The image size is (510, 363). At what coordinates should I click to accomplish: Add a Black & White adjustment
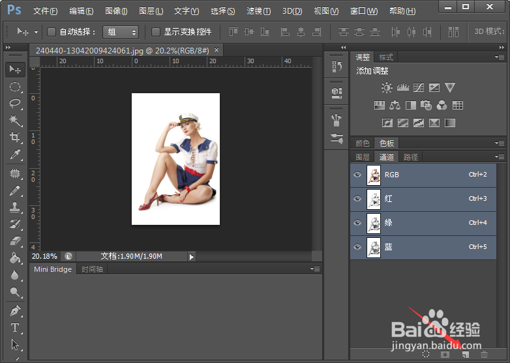pos(411,105)
